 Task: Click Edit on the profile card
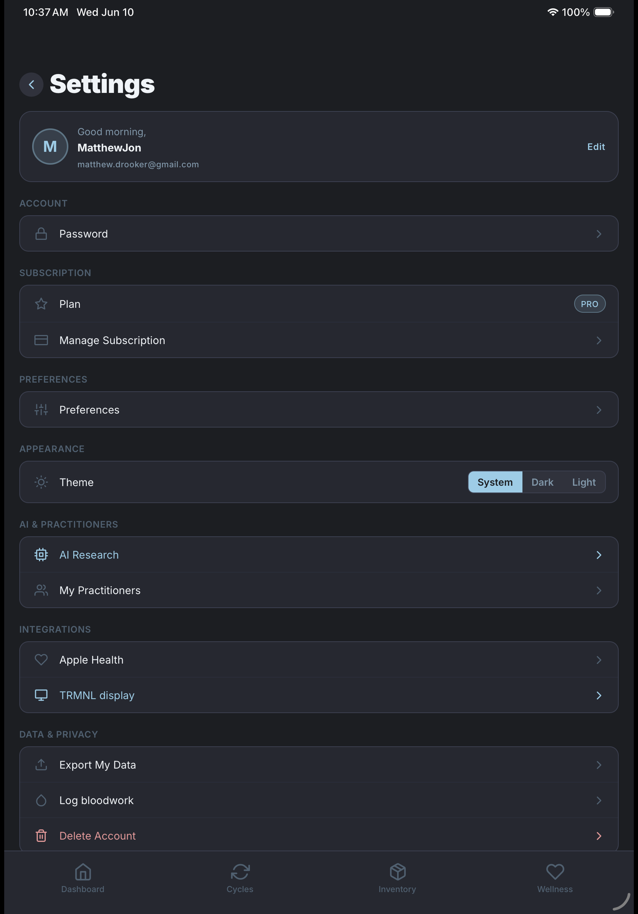point(596,147)
